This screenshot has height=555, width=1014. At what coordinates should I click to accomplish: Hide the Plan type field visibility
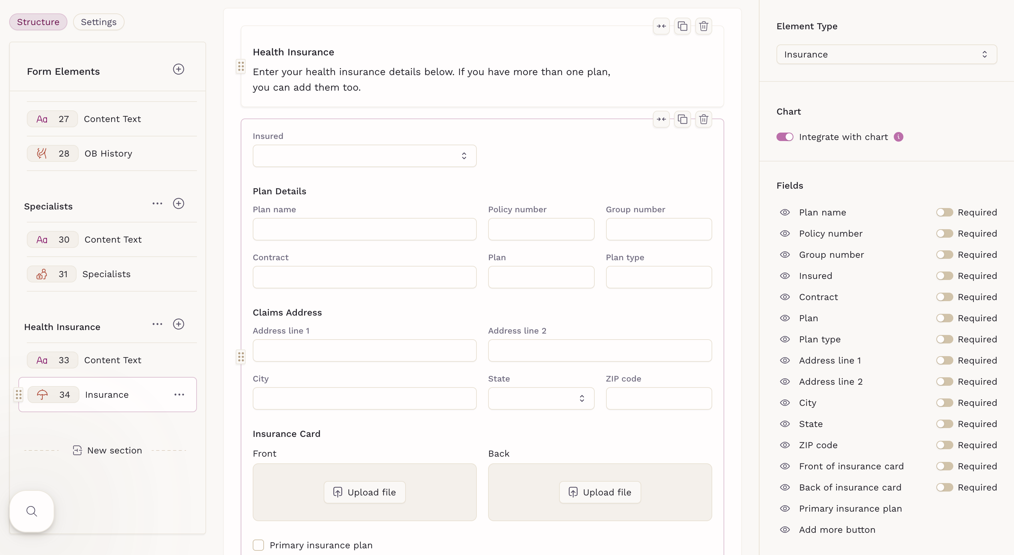(x=785, y=340)
